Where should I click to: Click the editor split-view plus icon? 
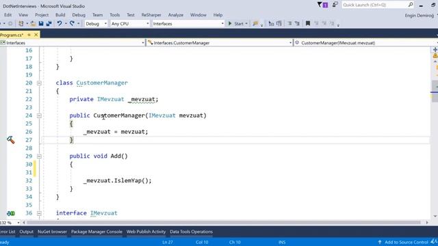click(435, 50)
